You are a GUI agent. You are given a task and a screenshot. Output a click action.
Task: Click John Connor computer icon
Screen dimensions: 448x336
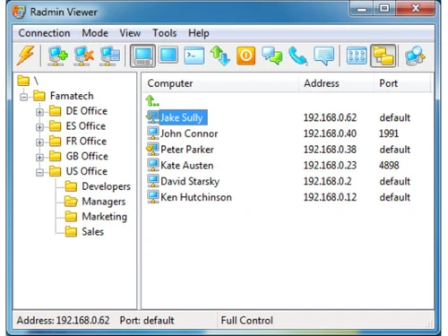tap(153, 134)
